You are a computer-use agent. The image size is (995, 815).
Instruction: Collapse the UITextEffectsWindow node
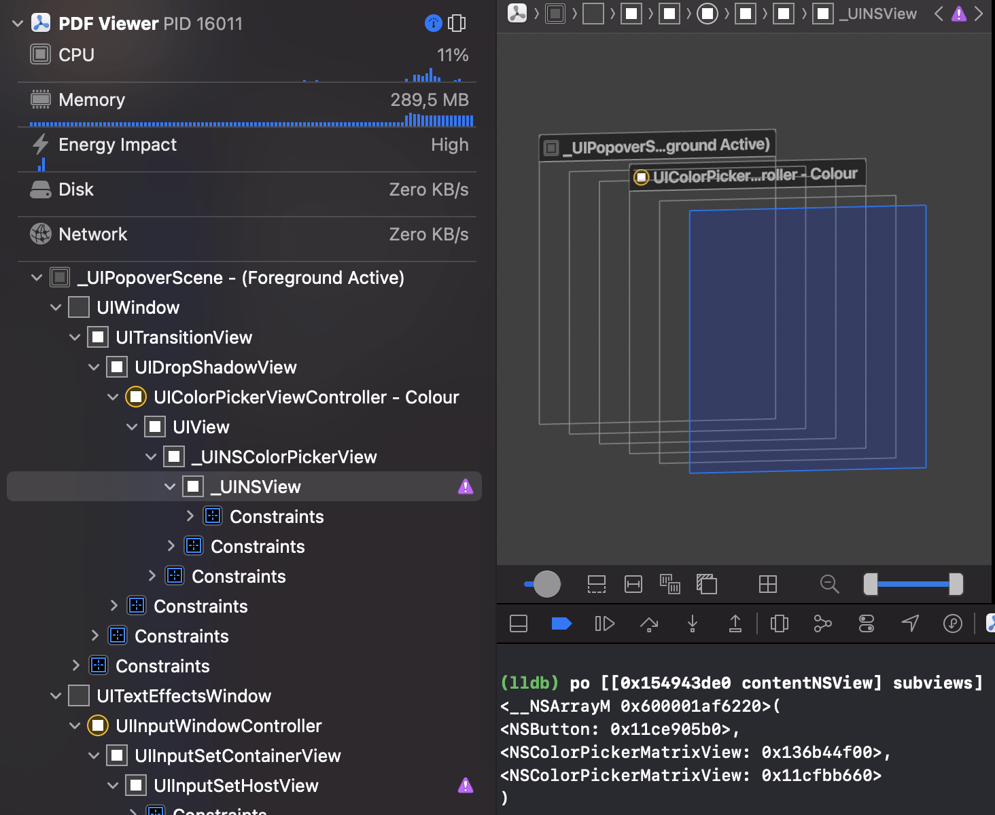tap(56, 696)
